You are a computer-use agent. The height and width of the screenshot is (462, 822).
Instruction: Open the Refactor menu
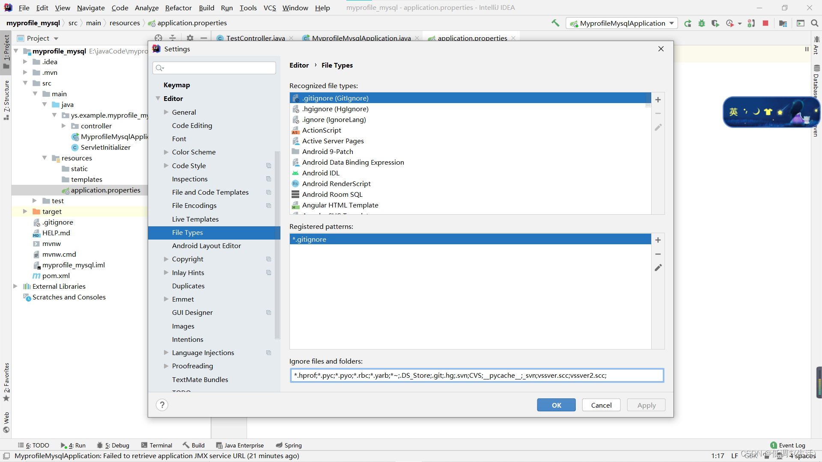coord(178,8)
